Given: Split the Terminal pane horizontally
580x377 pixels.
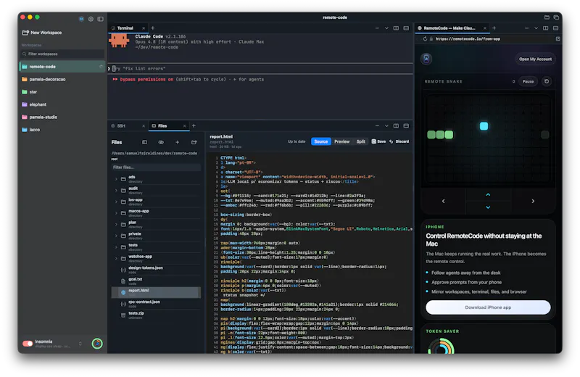Looking at the screenshot, I should click(x=406, y=28).
